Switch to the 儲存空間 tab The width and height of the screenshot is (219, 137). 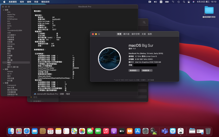click(135, 34)
